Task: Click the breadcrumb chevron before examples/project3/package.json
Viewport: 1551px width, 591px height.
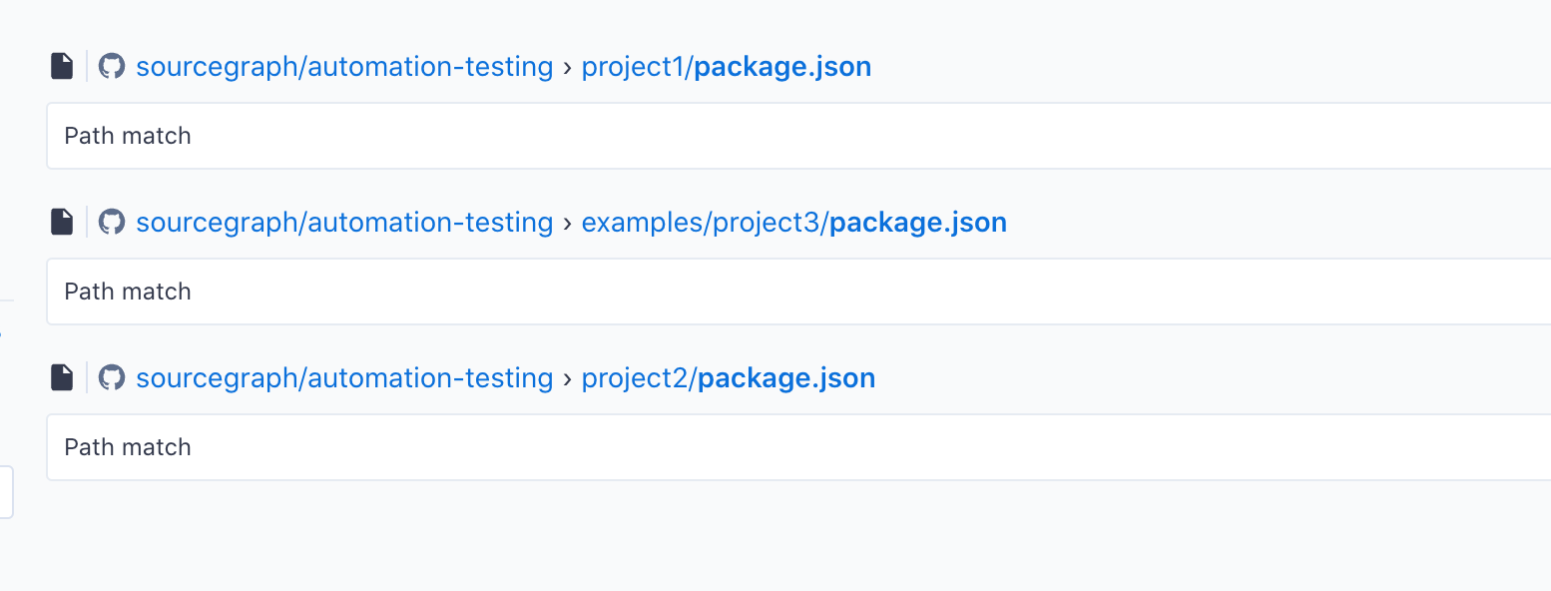Action: (568, 224)
